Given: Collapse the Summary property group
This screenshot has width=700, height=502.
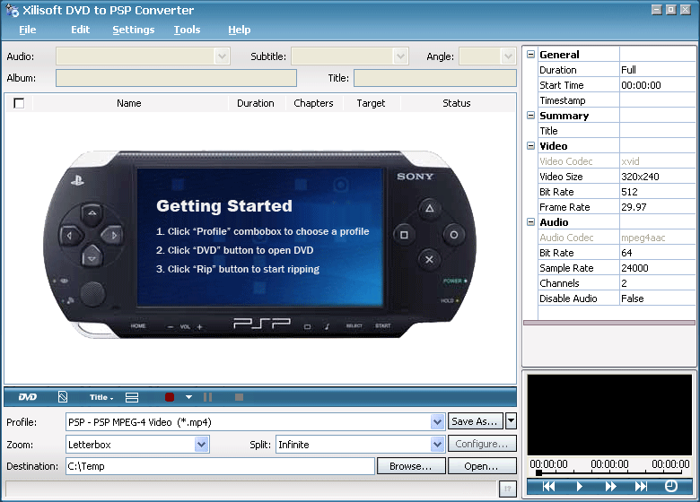Looking at the screenshot, I should [530, 116].
